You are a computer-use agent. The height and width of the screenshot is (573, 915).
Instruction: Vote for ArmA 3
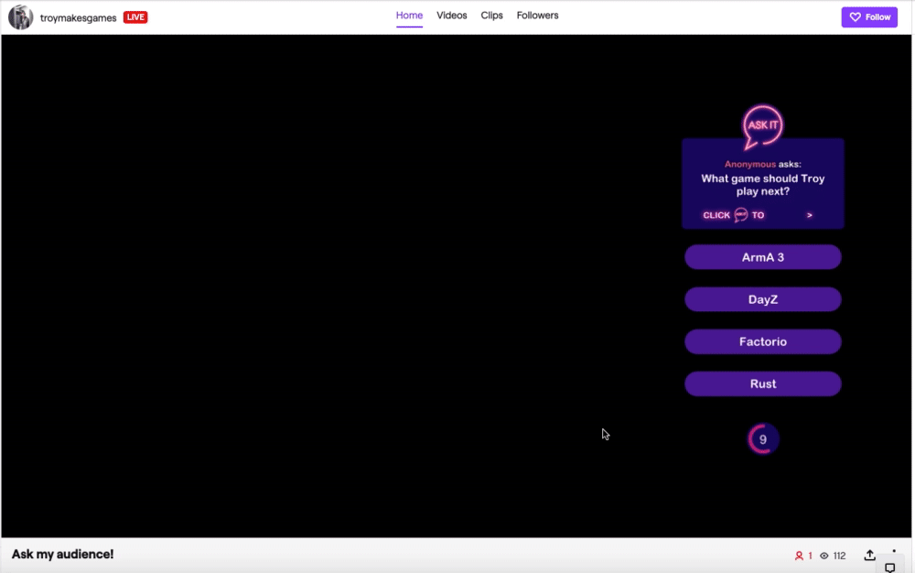tap(763, 257)
